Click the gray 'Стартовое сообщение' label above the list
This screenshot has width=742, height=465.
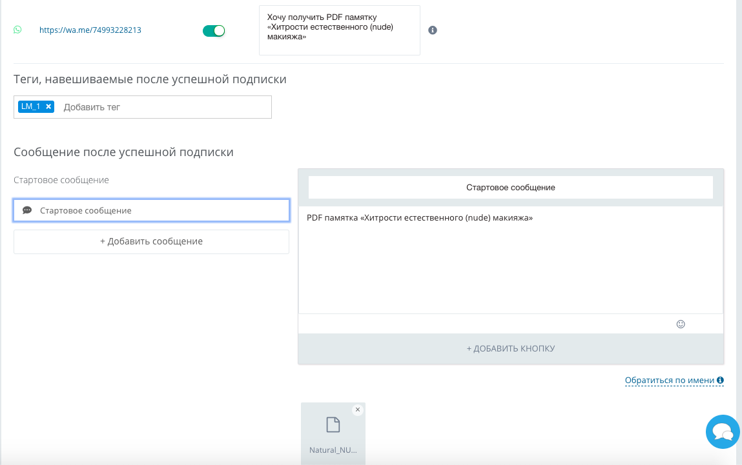click(x=61, y=180)
